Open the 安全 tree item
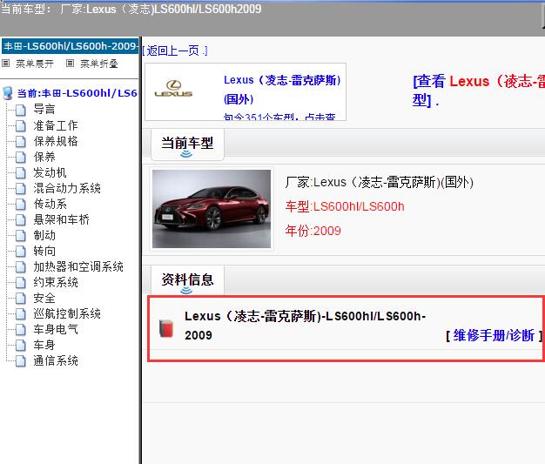The image size is (545, 464). point(44,298)
